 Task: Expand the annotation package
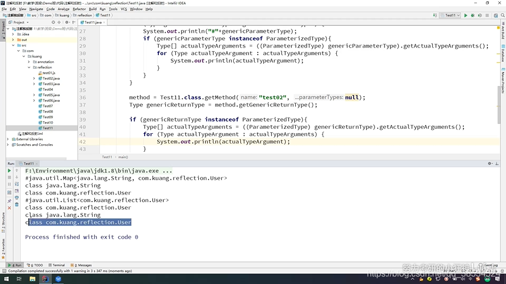point(28,62)
